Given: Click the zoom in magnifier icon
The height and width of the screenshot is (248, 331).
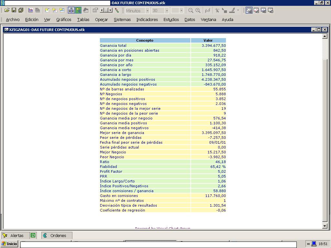Looking at the screenshot, I should tap(198, 10).
